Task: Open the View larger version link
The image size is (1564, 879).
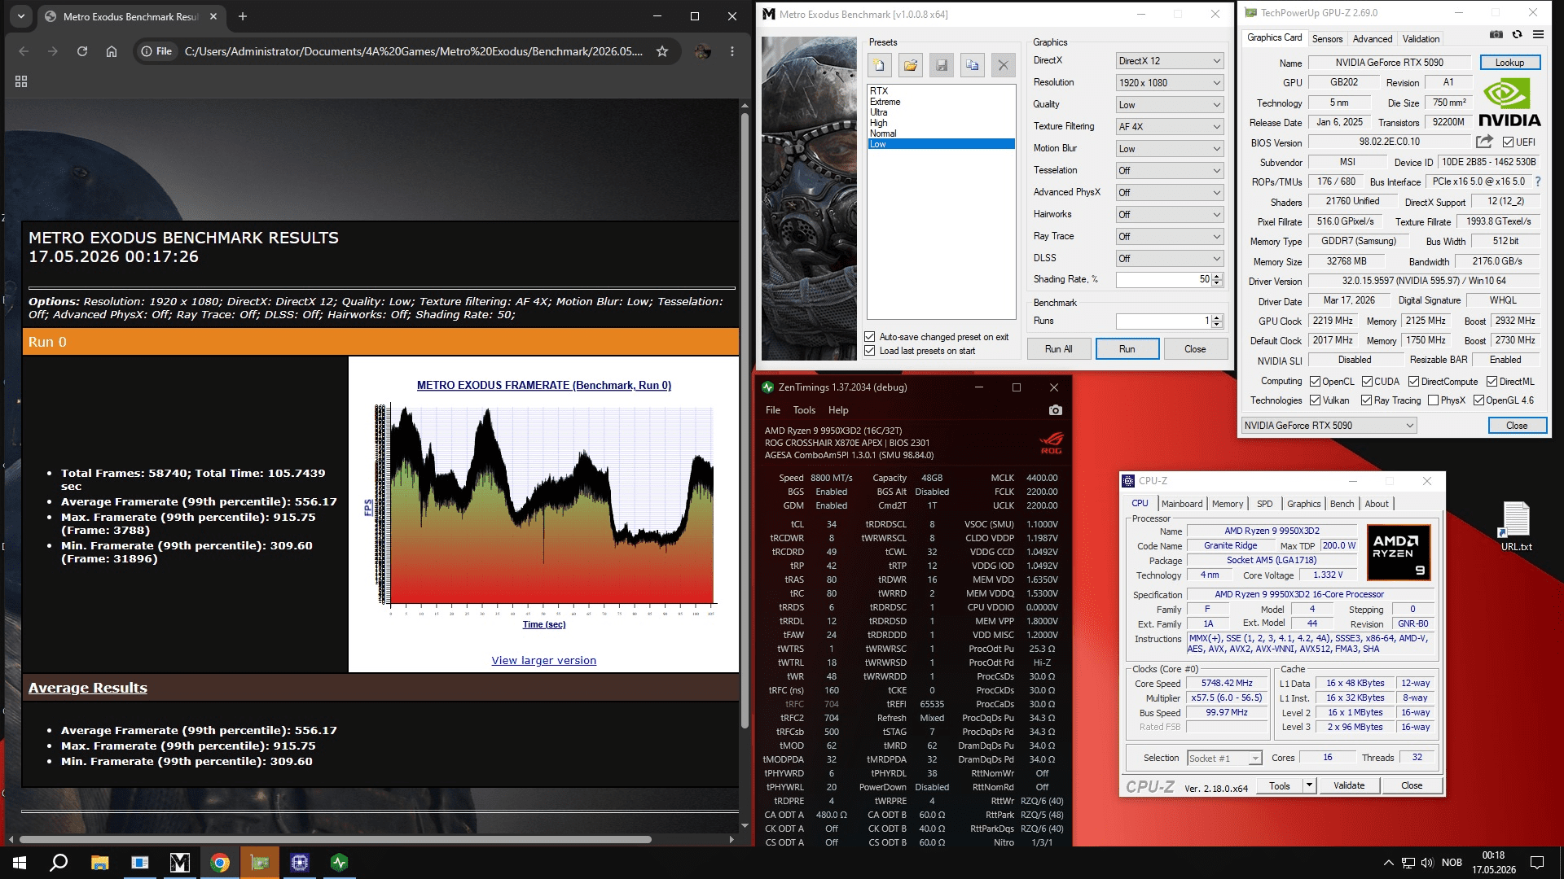Action: click(x=544, y=661)
